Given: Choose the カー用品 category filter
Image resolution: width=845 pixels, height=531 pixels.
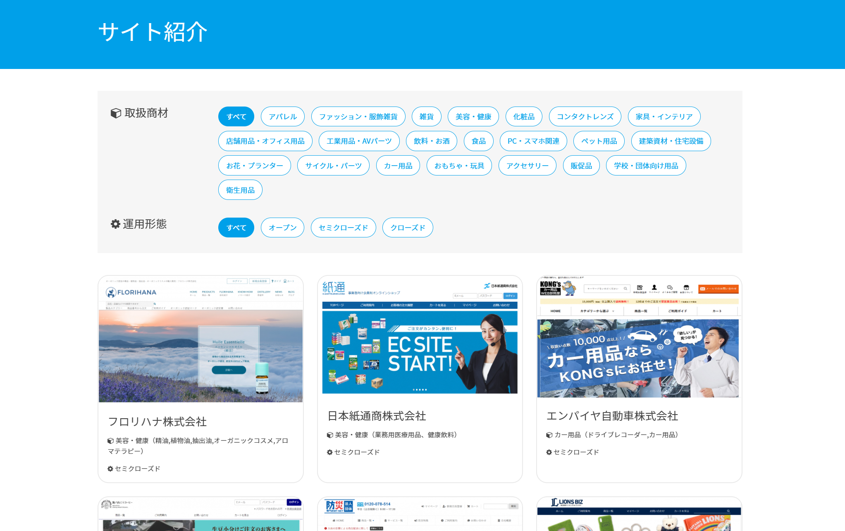Looking at the screenshot, I should 398,166.
